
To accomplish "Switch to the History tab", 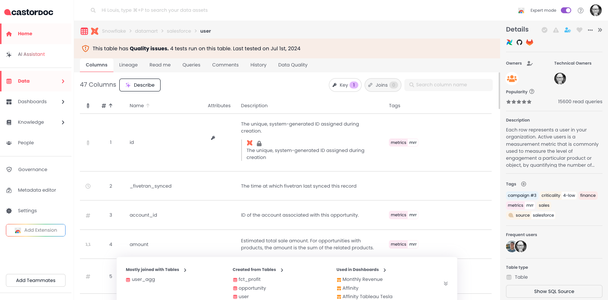I will [x=259, y=65].
